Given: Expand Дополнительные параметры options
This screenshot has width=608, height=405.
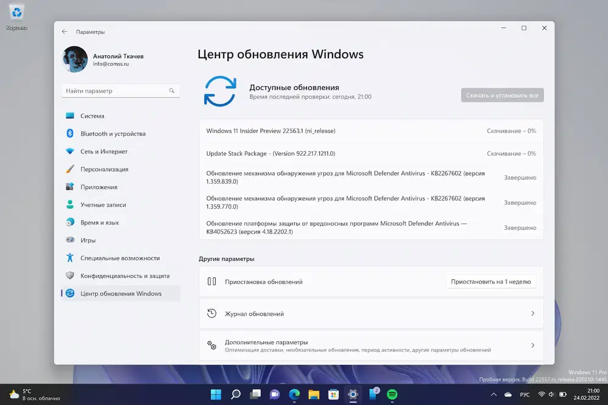Looking at the screenshot, I should 371,345.
